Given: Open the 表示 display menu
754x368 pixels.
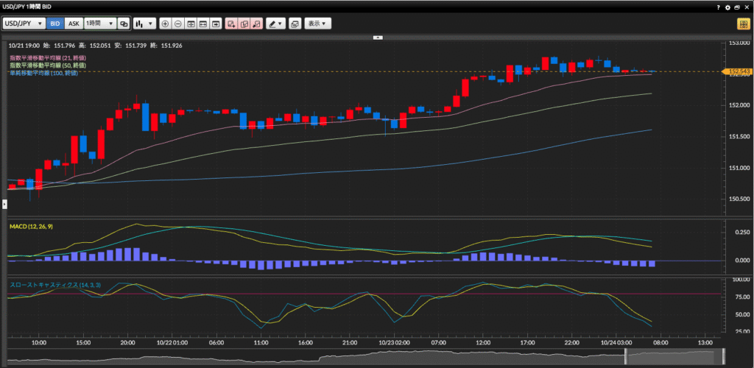Looking at the screenshot, I should coord(318,24).
